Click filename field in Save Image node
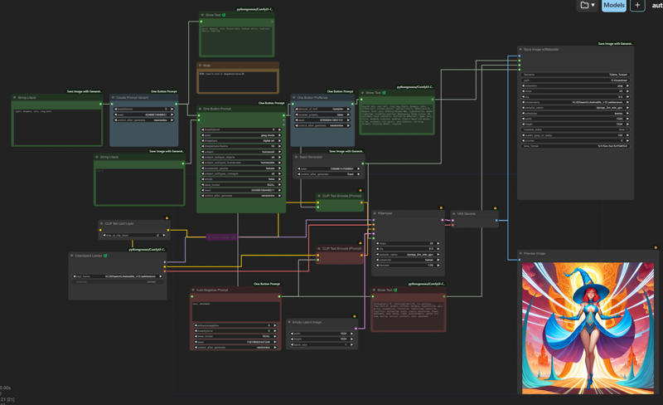This screenshot has width=663, height=405. click(575, 75)
